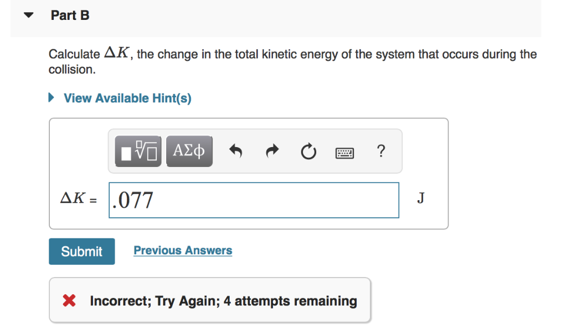567x334 pixels.
Task: Reset the answer with the circular arrow icon
Action: (308, 150)
